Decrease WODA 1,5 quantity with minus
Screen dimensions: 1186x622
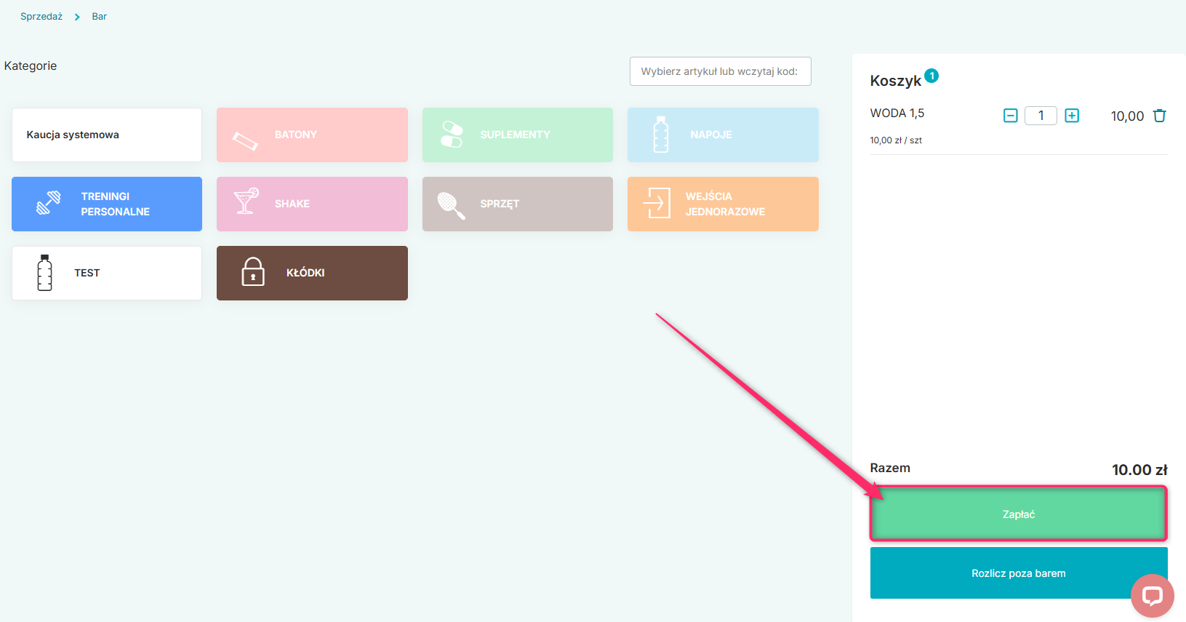tap(1010, 116)
